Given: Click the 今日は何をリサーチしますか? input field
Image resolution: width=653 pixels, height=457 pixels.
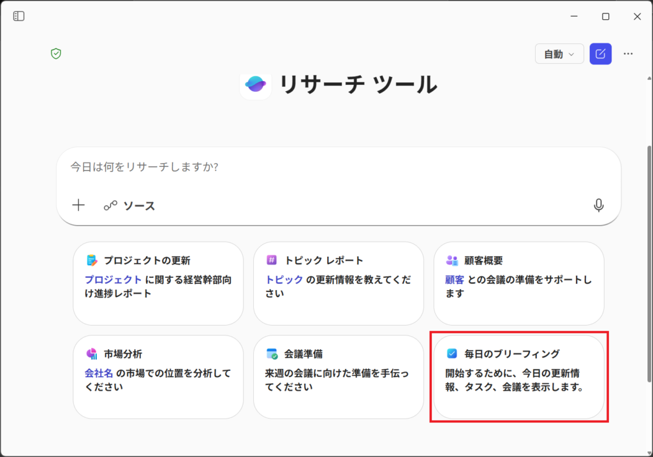Looking at the screenshot, I should coord(338,167).
